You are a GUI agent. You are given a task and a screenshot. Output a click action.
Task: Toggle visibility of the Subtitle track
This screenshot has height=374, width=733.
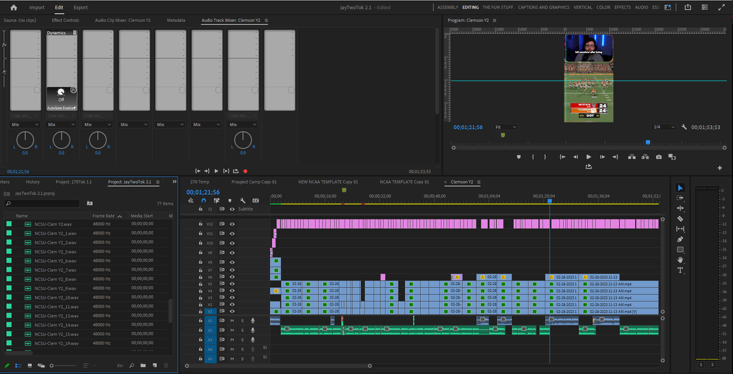pyautogui.click(x=232, y=209)
